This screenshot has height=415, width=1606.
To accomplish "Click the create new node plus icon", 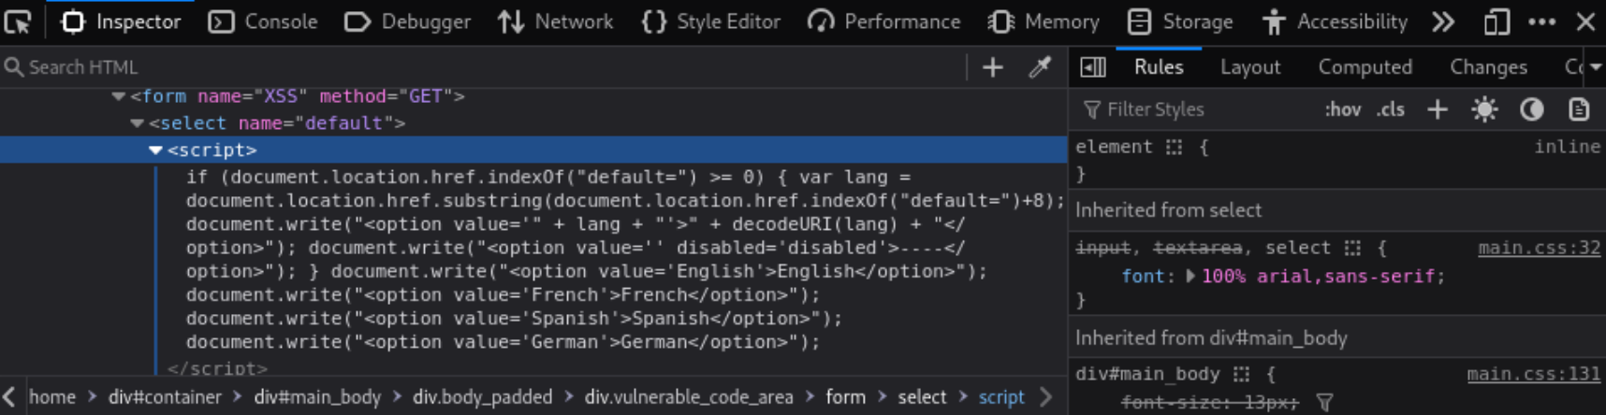I will click(993, 67).
